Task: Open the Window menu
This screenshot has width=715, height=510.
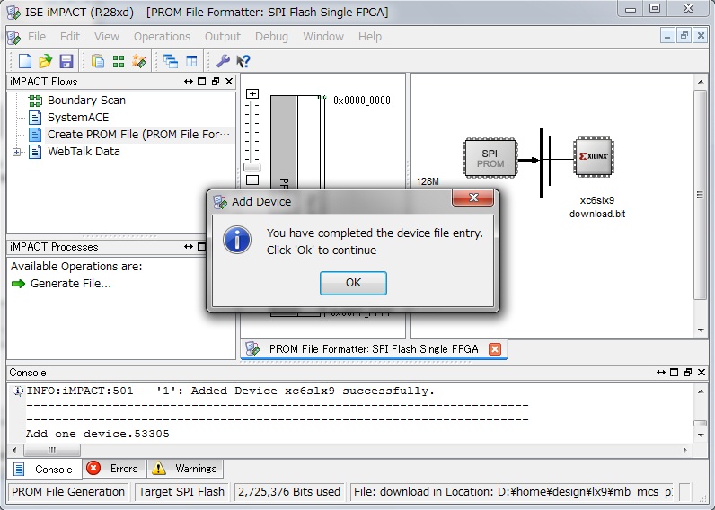Action: pyautogui.click(x=323, y=37)
